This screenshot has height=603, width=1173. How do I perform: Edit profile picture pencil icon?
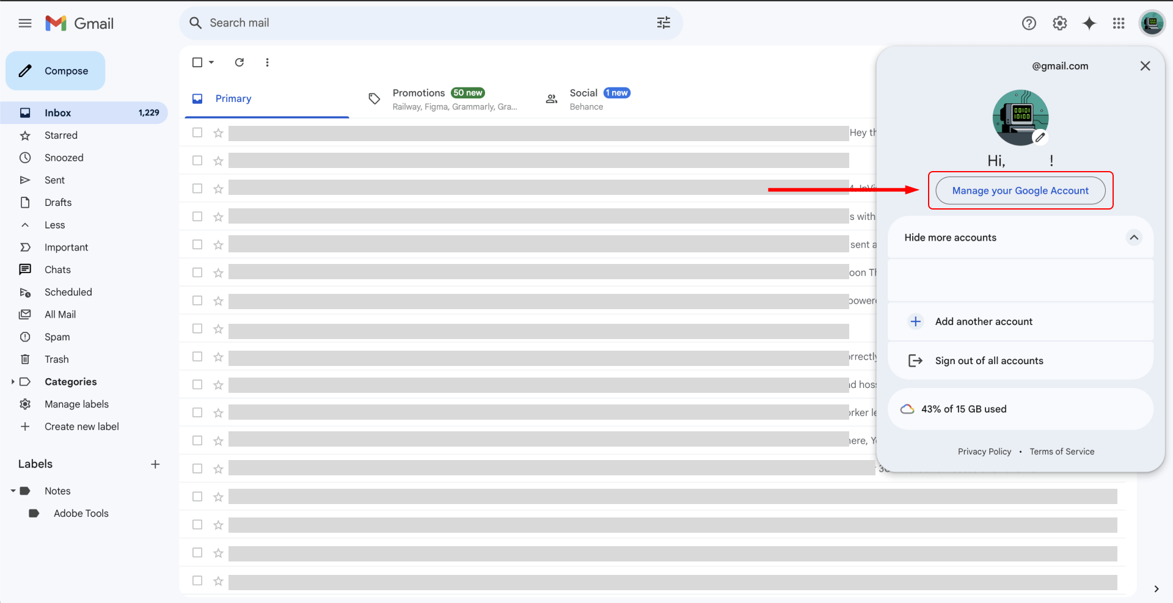pos(1040,137)
